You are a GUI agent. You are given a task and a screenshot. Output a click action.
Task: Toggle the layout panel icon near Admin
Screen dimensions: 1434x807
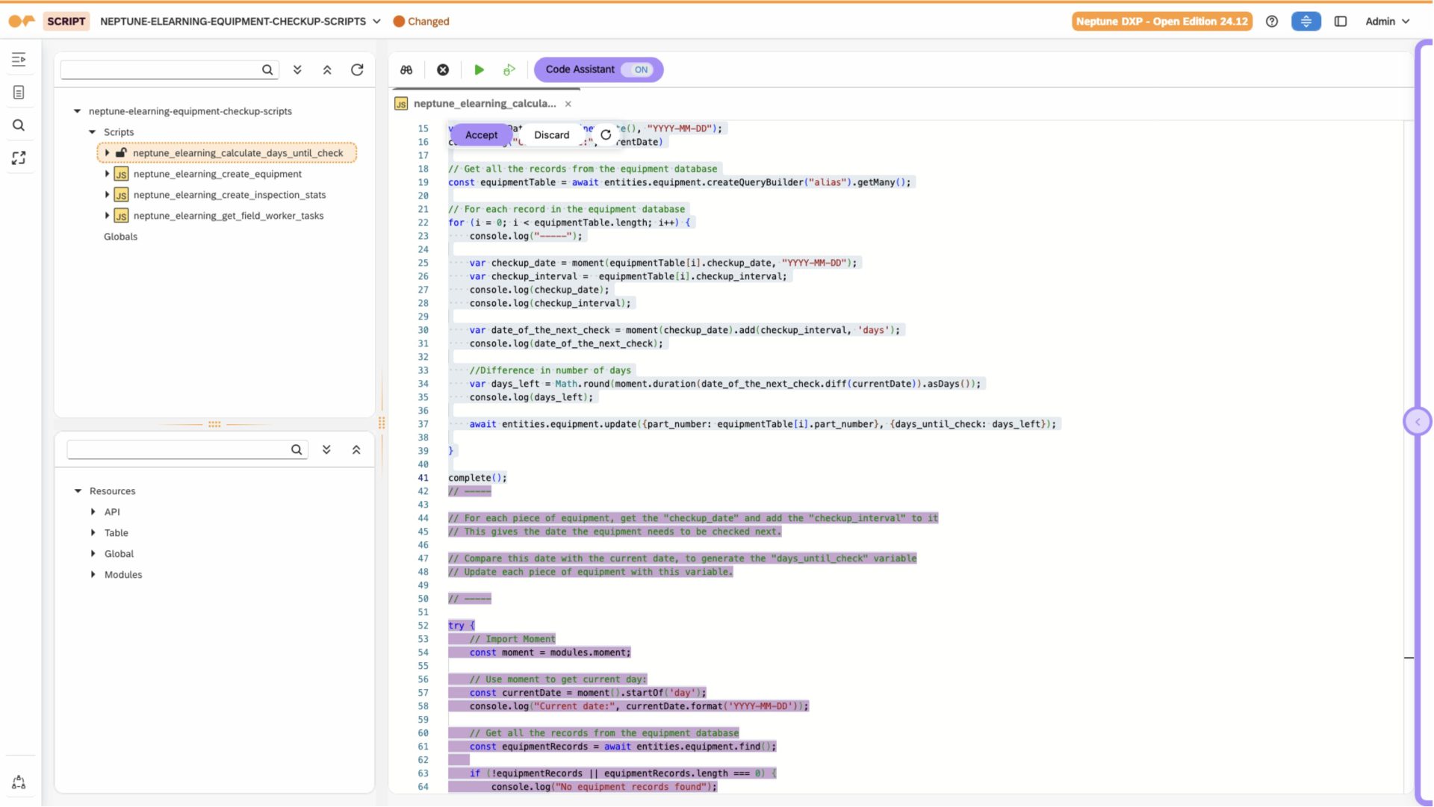point(1341,22)
